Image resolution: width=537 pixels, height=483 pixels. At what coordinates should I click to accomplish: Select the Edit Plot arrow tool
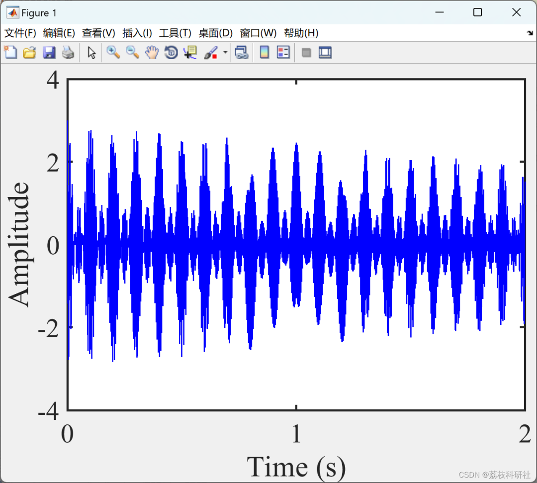(x=91, y=52)
